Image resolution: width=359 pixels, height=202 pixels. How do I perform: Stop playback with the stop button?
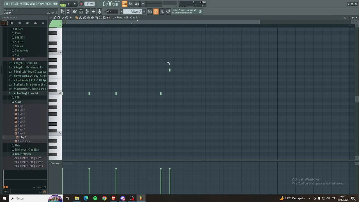[75, 4]
